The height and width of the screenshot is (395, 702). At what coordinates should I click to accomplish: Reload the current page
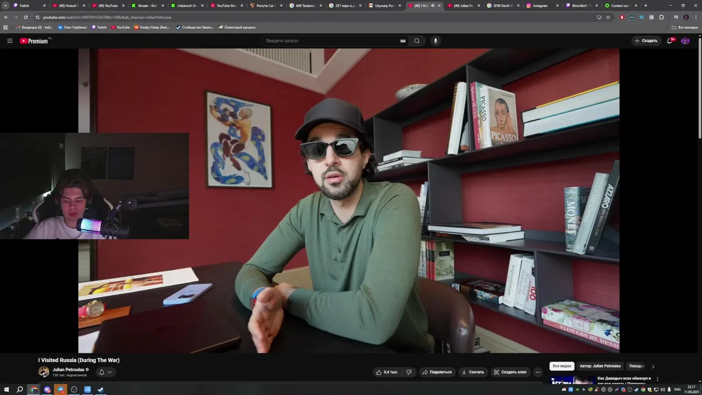(x=25, y=17)
